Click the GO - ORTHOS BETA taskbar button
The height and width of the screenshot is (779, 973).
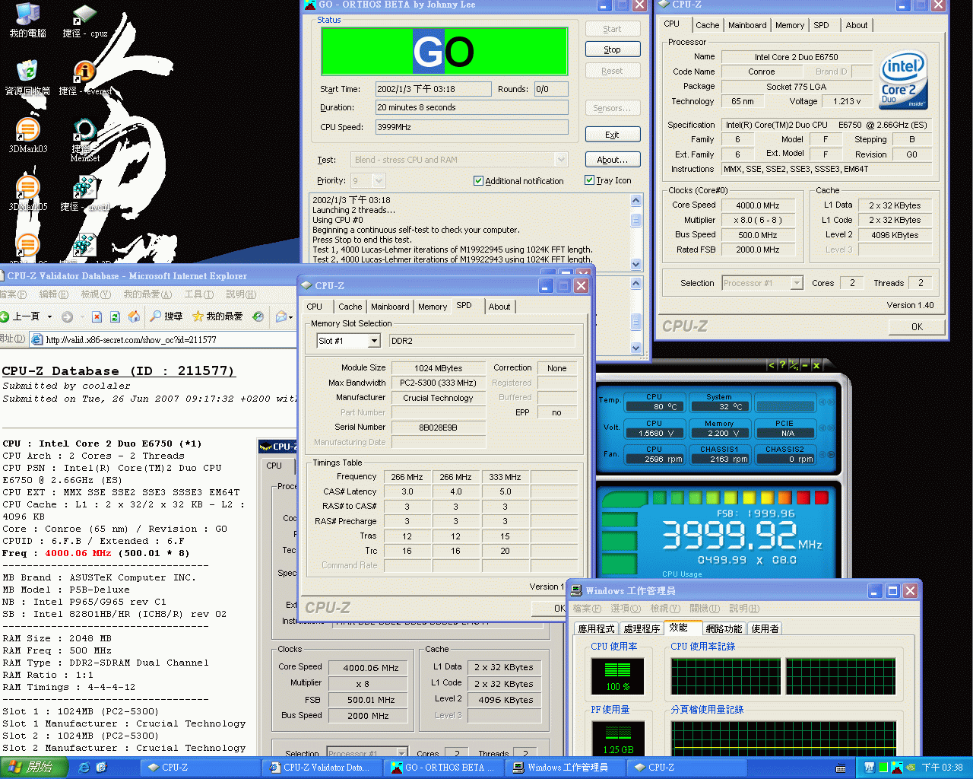pos(443,768)
